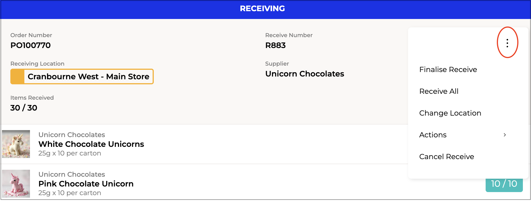
Task: Click the teal 10 / 10 quantity badge
Action: [504, 184]
